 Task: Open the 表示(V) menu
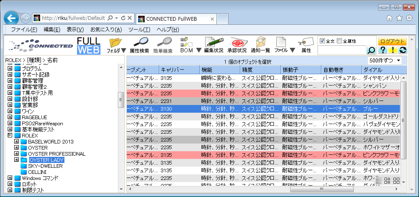click(x=75, y=30)
